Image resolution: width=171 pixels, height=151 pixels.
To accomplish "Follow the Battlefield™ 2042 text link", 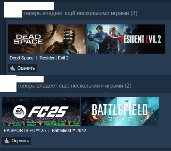I will coord(69,131).
